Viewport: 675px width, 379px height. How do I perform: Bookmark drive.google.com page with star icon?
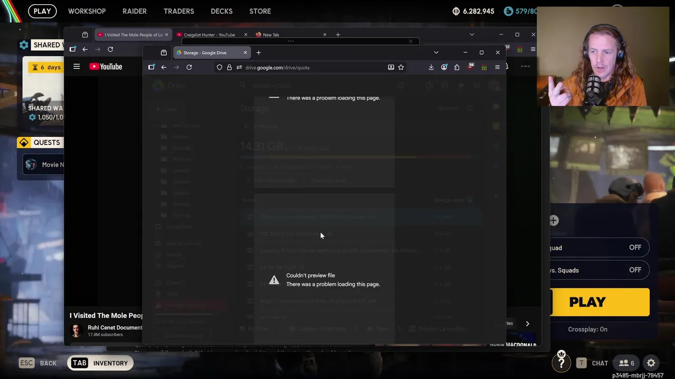[401, 67]
